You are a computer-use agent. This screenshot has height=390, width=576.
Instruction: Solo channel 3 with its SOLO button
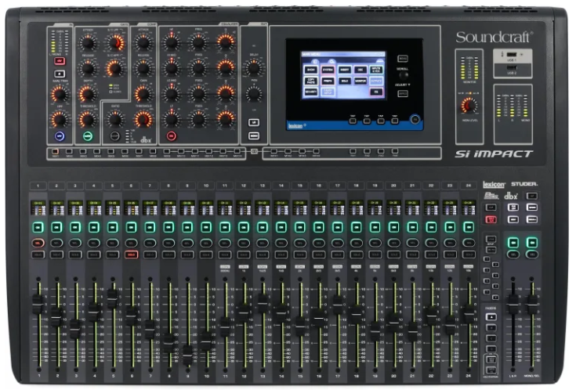pos(75,254)
